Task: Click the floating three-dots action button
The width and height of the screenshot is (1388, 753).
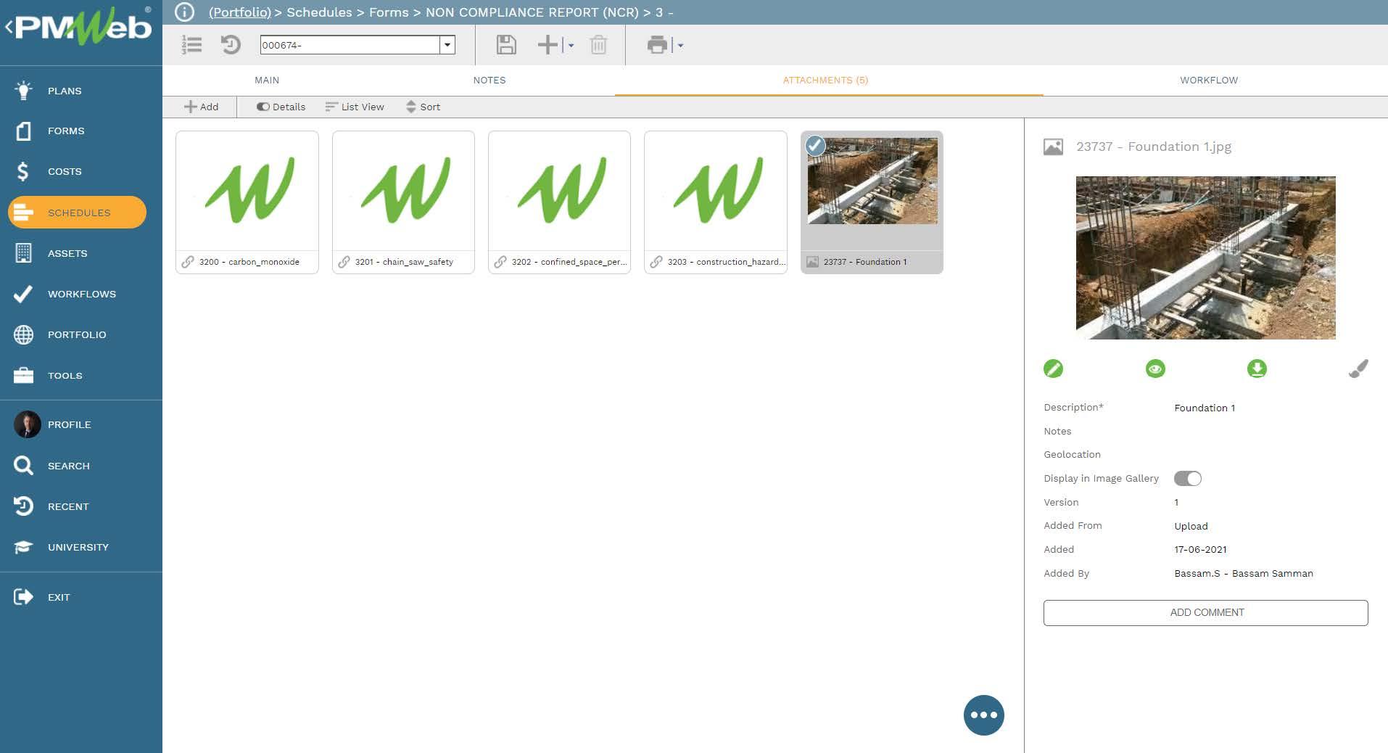Action: point(983,715)
